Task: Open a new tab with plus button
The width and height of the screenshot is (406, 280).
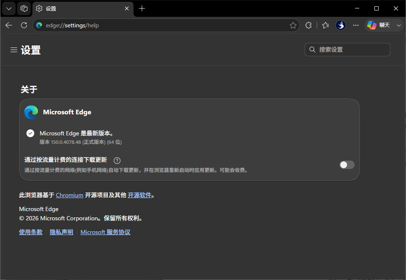Action: (x=142, y=8)
